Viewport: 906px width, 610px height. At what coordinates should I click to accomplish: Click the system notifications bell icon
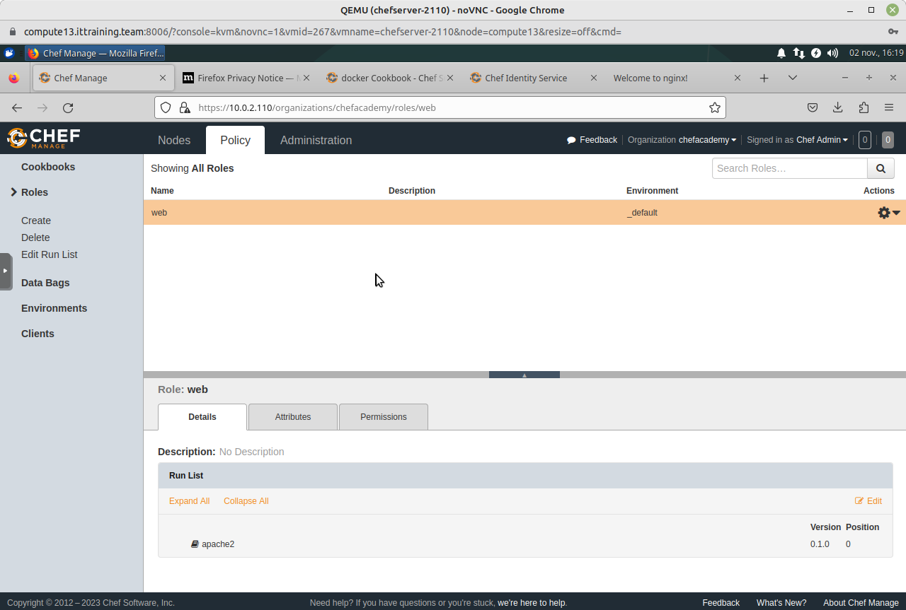[x=781, y=53]
